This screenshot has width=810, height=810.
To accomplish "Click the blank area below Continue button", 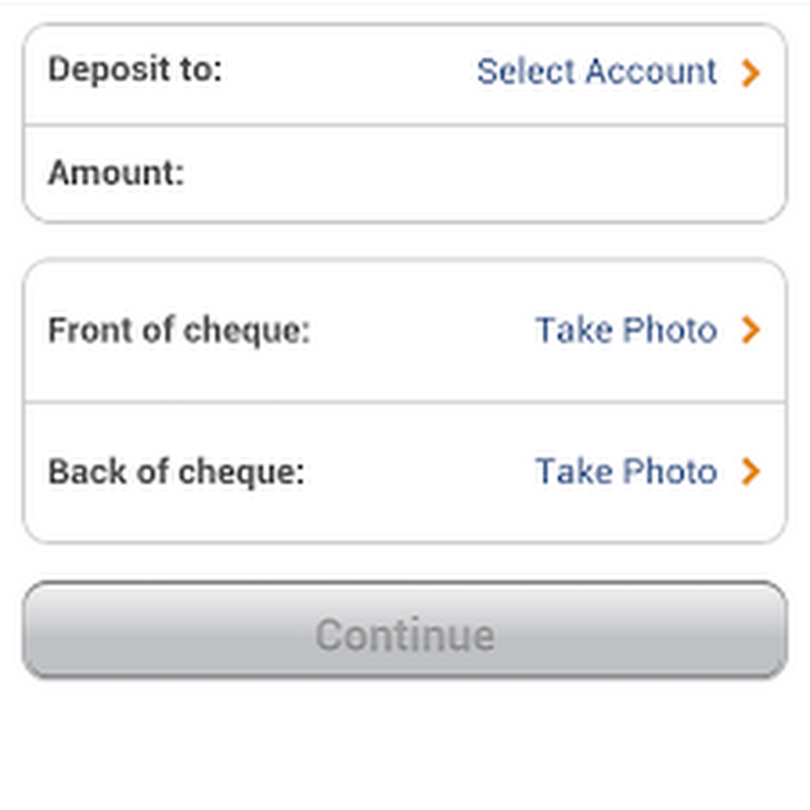I will [405, 747].
